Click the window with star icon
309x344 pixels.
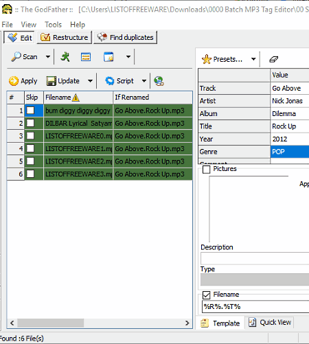[108, 57]
